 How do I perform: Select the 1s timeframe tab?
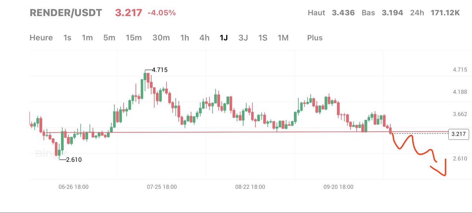click(x=67, y=38)
